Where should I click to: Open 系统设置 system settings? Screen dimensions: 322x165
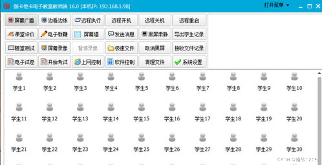pos(189,62)
